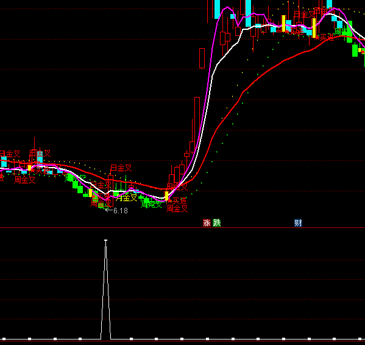Click the red divider between chart panels
Screen dimensions: 365x345
pos(183,228)
